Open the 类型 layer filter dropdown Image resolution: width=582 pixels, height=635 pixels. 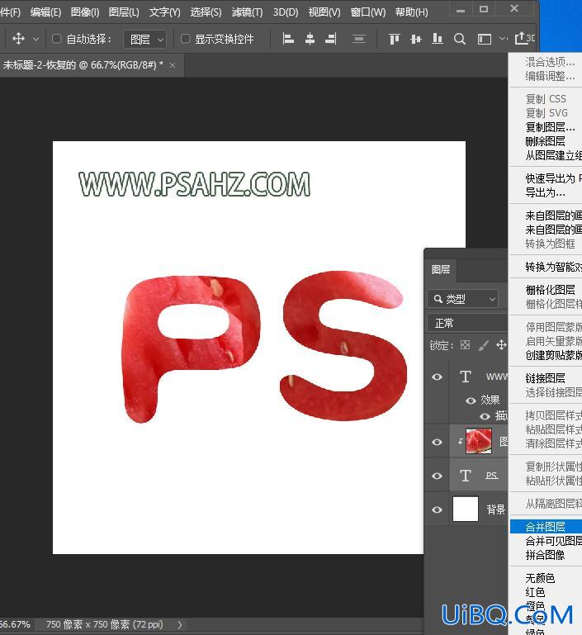pos(463,299)
